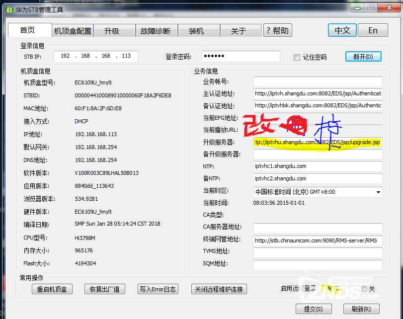
Task: Click the 重启机顶盒 button
Action: tap(52, 289)
